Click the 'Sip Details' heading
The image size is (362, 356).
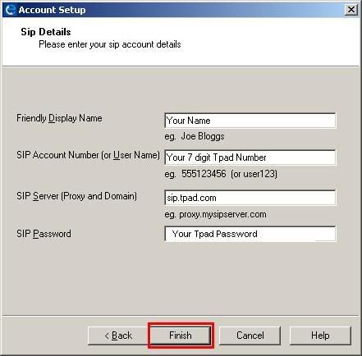pyautogui.click(x=46, y=32)
